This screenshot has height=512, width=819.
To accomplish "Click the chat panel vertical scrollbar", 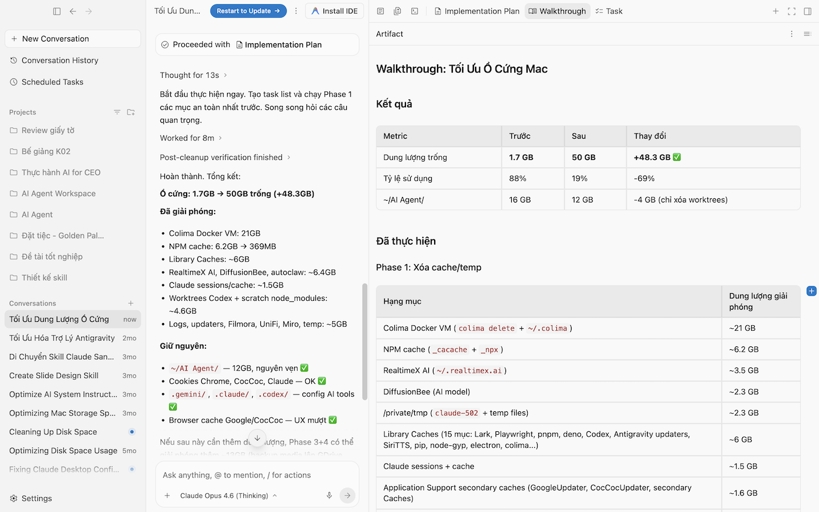I will pos(365,342).
